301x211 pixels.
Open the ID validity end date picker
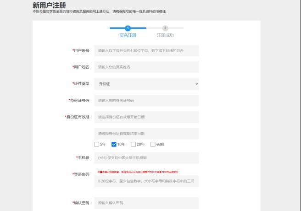click(x=146, y=134)
